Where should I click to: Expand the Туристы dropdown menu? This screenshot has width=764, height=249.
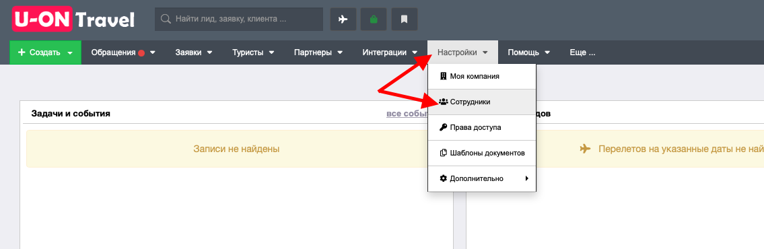[x=253, y=52]
